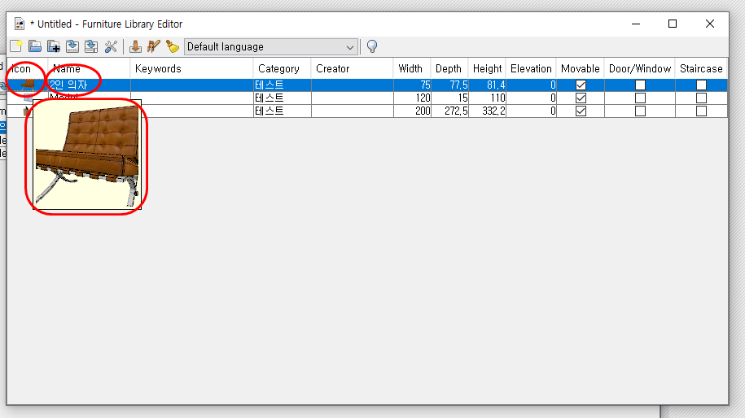Sort by the Width column header
Viewport: 745px width, 418px height.
click(412, 69)
